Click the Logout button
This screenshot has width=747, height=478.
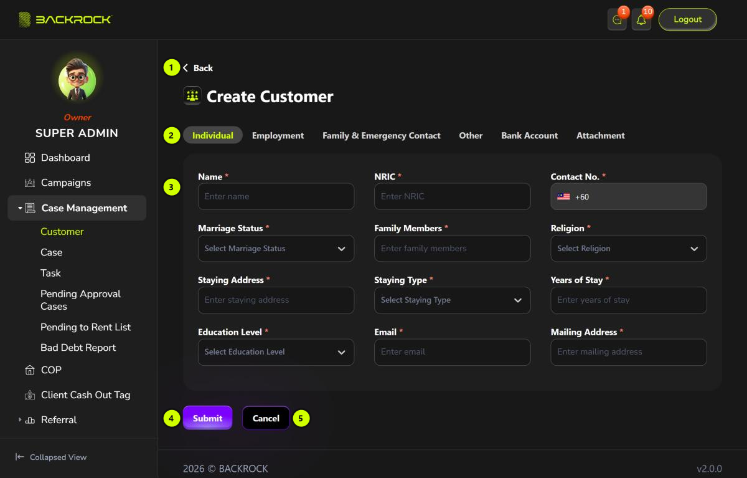688,19
